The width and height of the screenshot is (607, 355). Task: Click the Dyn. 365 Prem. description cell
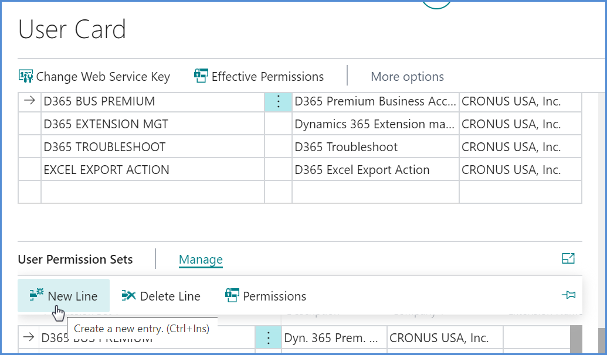pyautogui.click(x=334, y=338)
